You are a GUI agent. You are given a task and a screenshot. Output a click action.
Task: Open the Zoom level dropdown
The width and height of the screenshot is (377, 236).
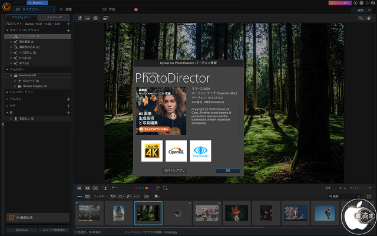360,188
